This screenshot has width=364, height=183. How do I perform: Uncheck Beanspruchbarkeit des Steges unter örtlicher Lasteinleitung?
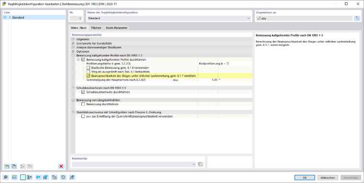(88, 76)
